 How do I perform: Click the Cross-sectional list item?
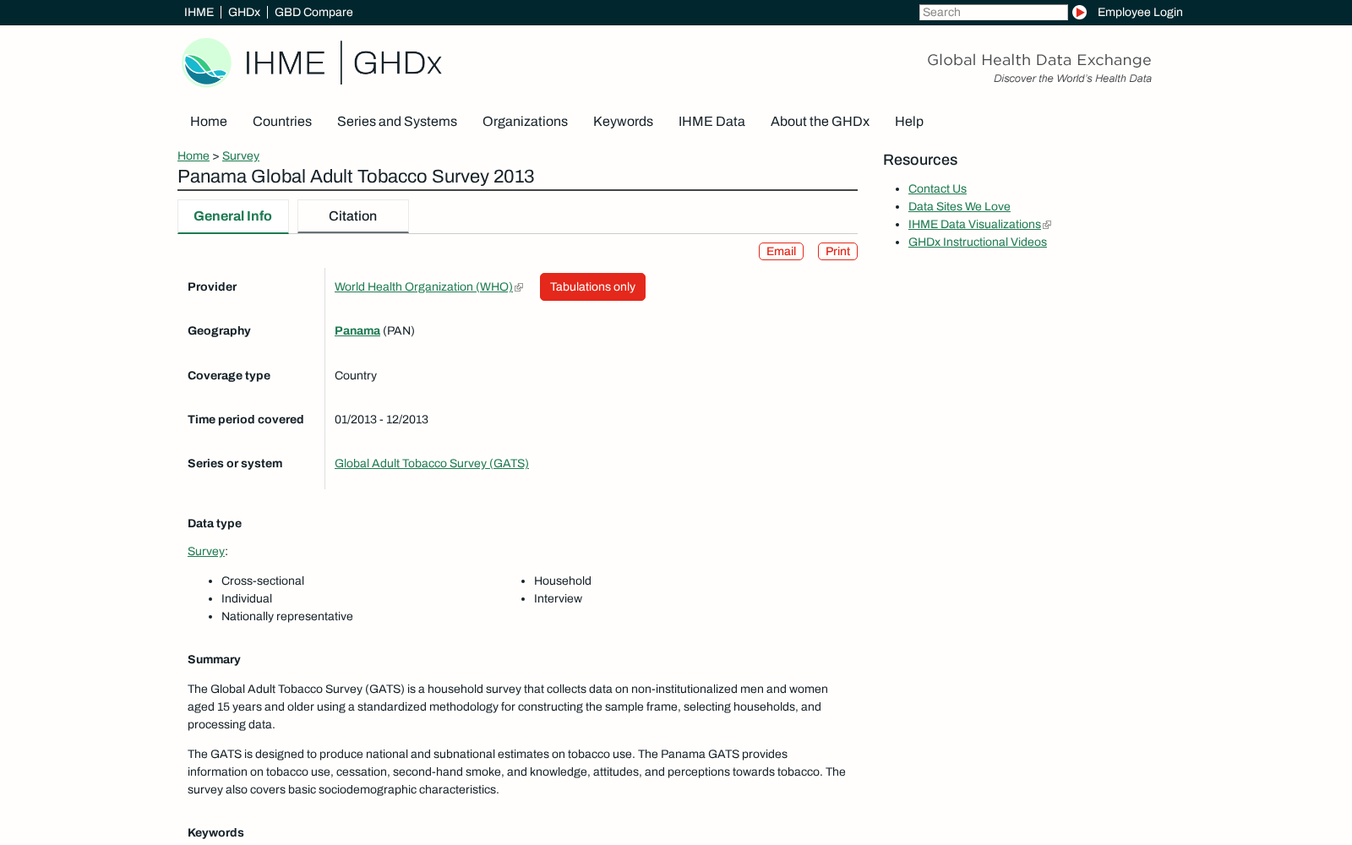(x=263, y=581)
